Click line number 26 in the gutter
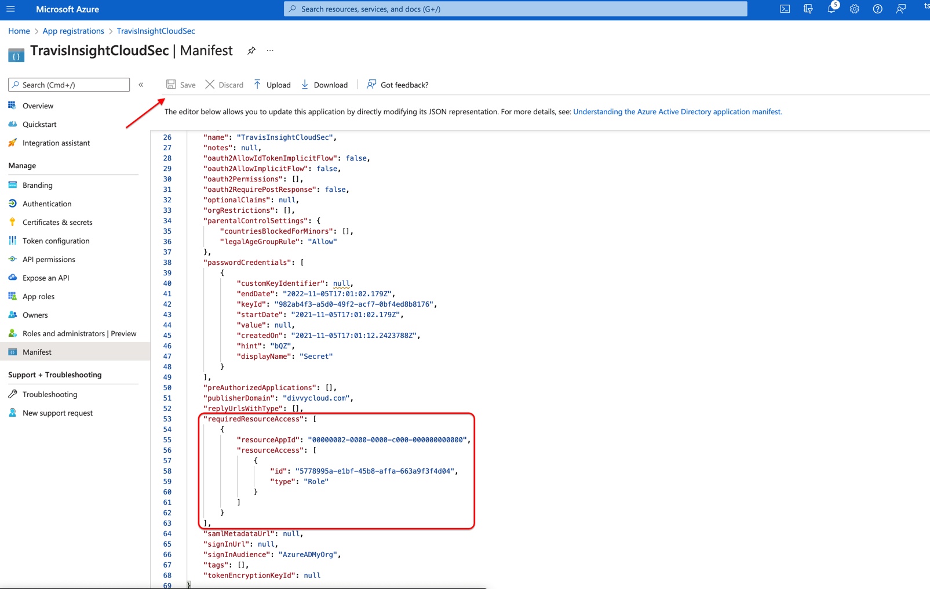930x589 pixels. 167,137
